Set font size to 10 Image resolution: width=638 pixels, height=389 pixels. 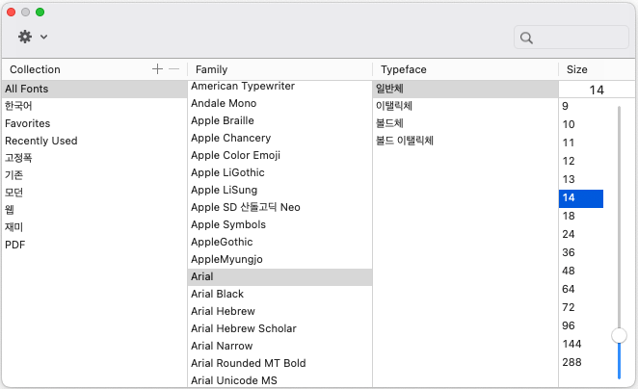581,124
